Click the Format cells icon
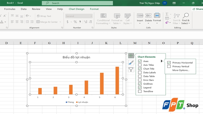 [x=157, y=15]
